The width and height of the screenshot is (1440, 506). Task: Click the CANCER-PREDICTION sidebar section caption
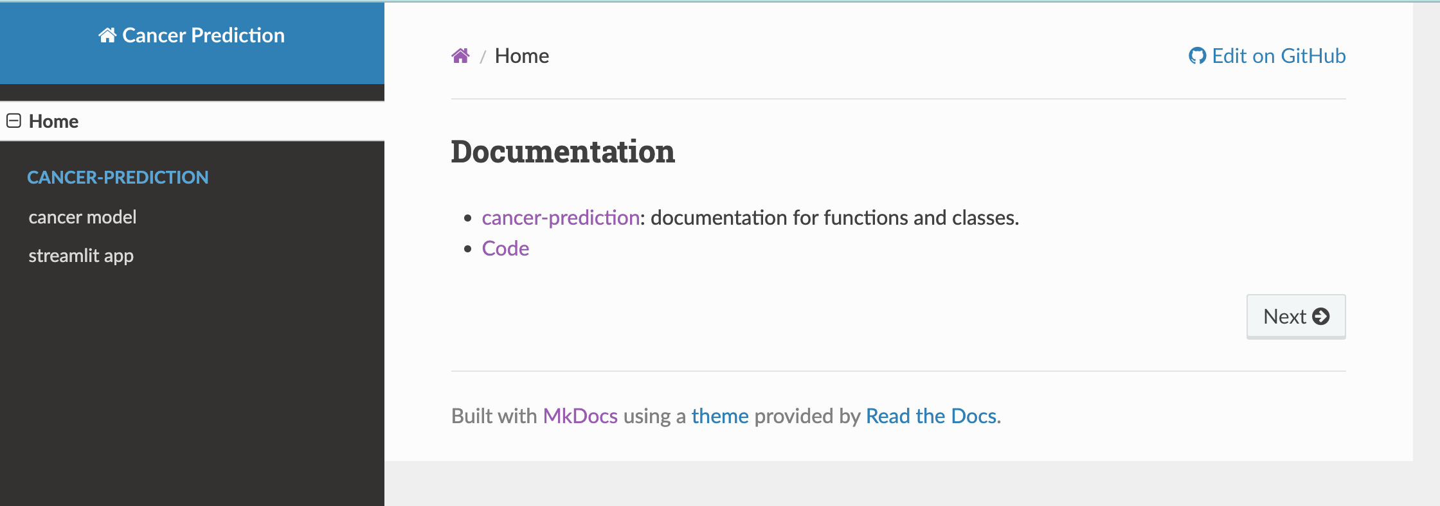coord(118,177)
